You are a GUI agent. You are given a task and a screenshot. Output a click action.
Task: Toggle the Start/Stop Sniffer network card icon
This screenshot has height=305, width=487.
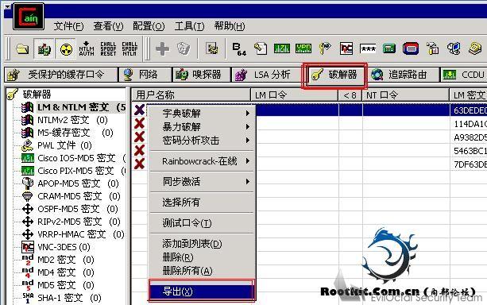pyautogui.click(x=44, y=48)
